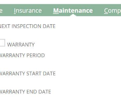
Task: Click the WARRANTY checkbox label text
Action: point(21,45)
